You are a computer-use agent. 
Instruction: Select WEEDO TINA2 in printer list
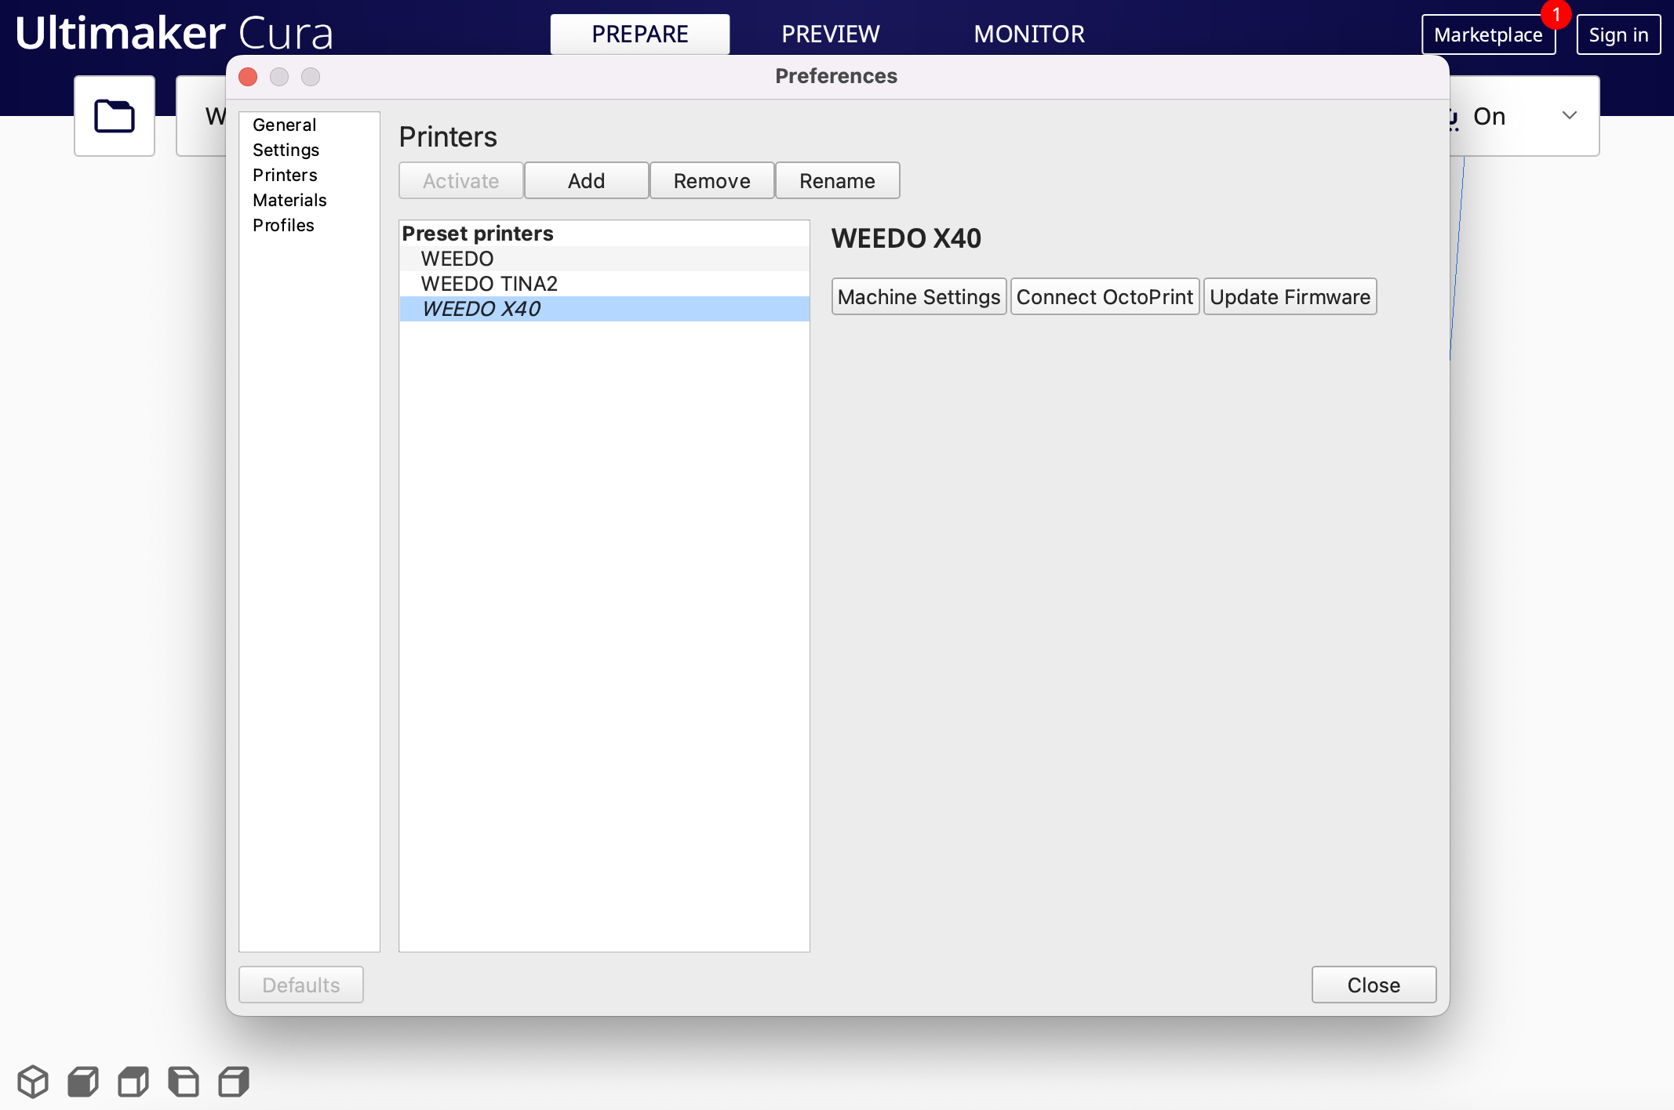coord(489,284)
